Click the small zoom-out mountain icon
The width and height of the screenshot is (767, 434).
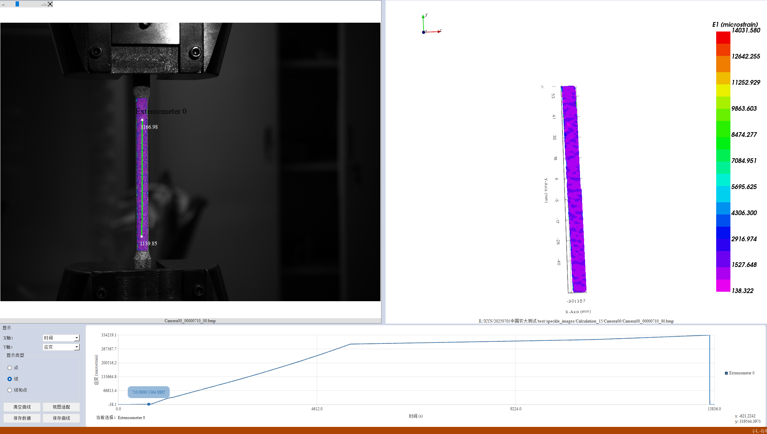[3, 4]
